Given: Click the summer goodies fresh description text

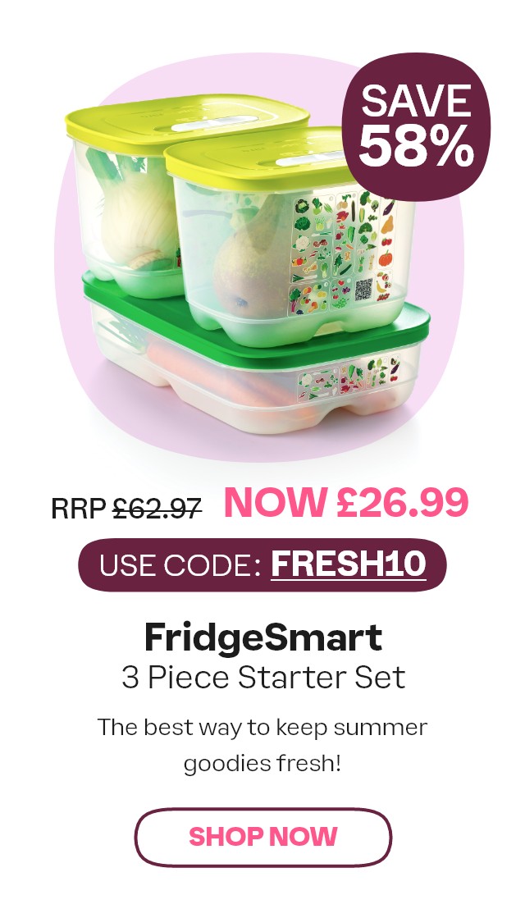Looking at the screenshot, I should click(x=262, y=745).
